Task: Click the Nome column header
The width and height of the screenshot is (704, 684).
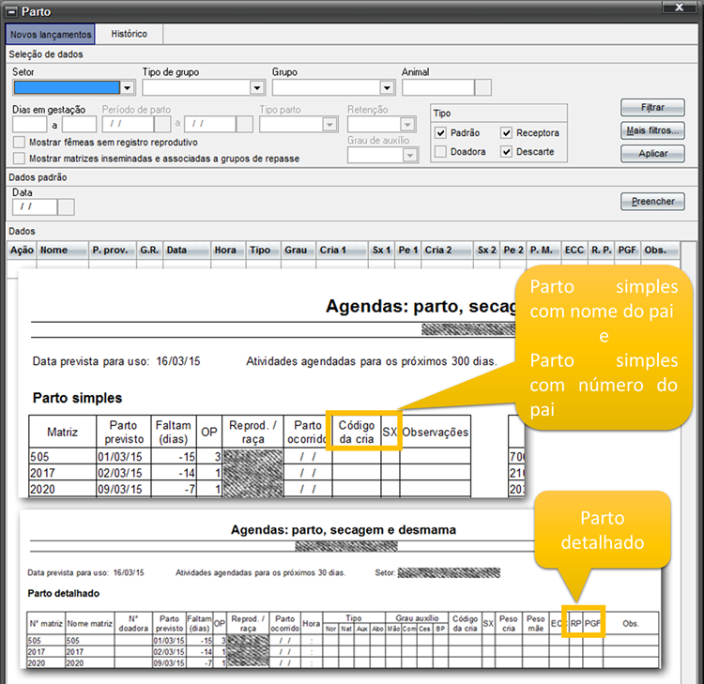Action: pos(63,250)
